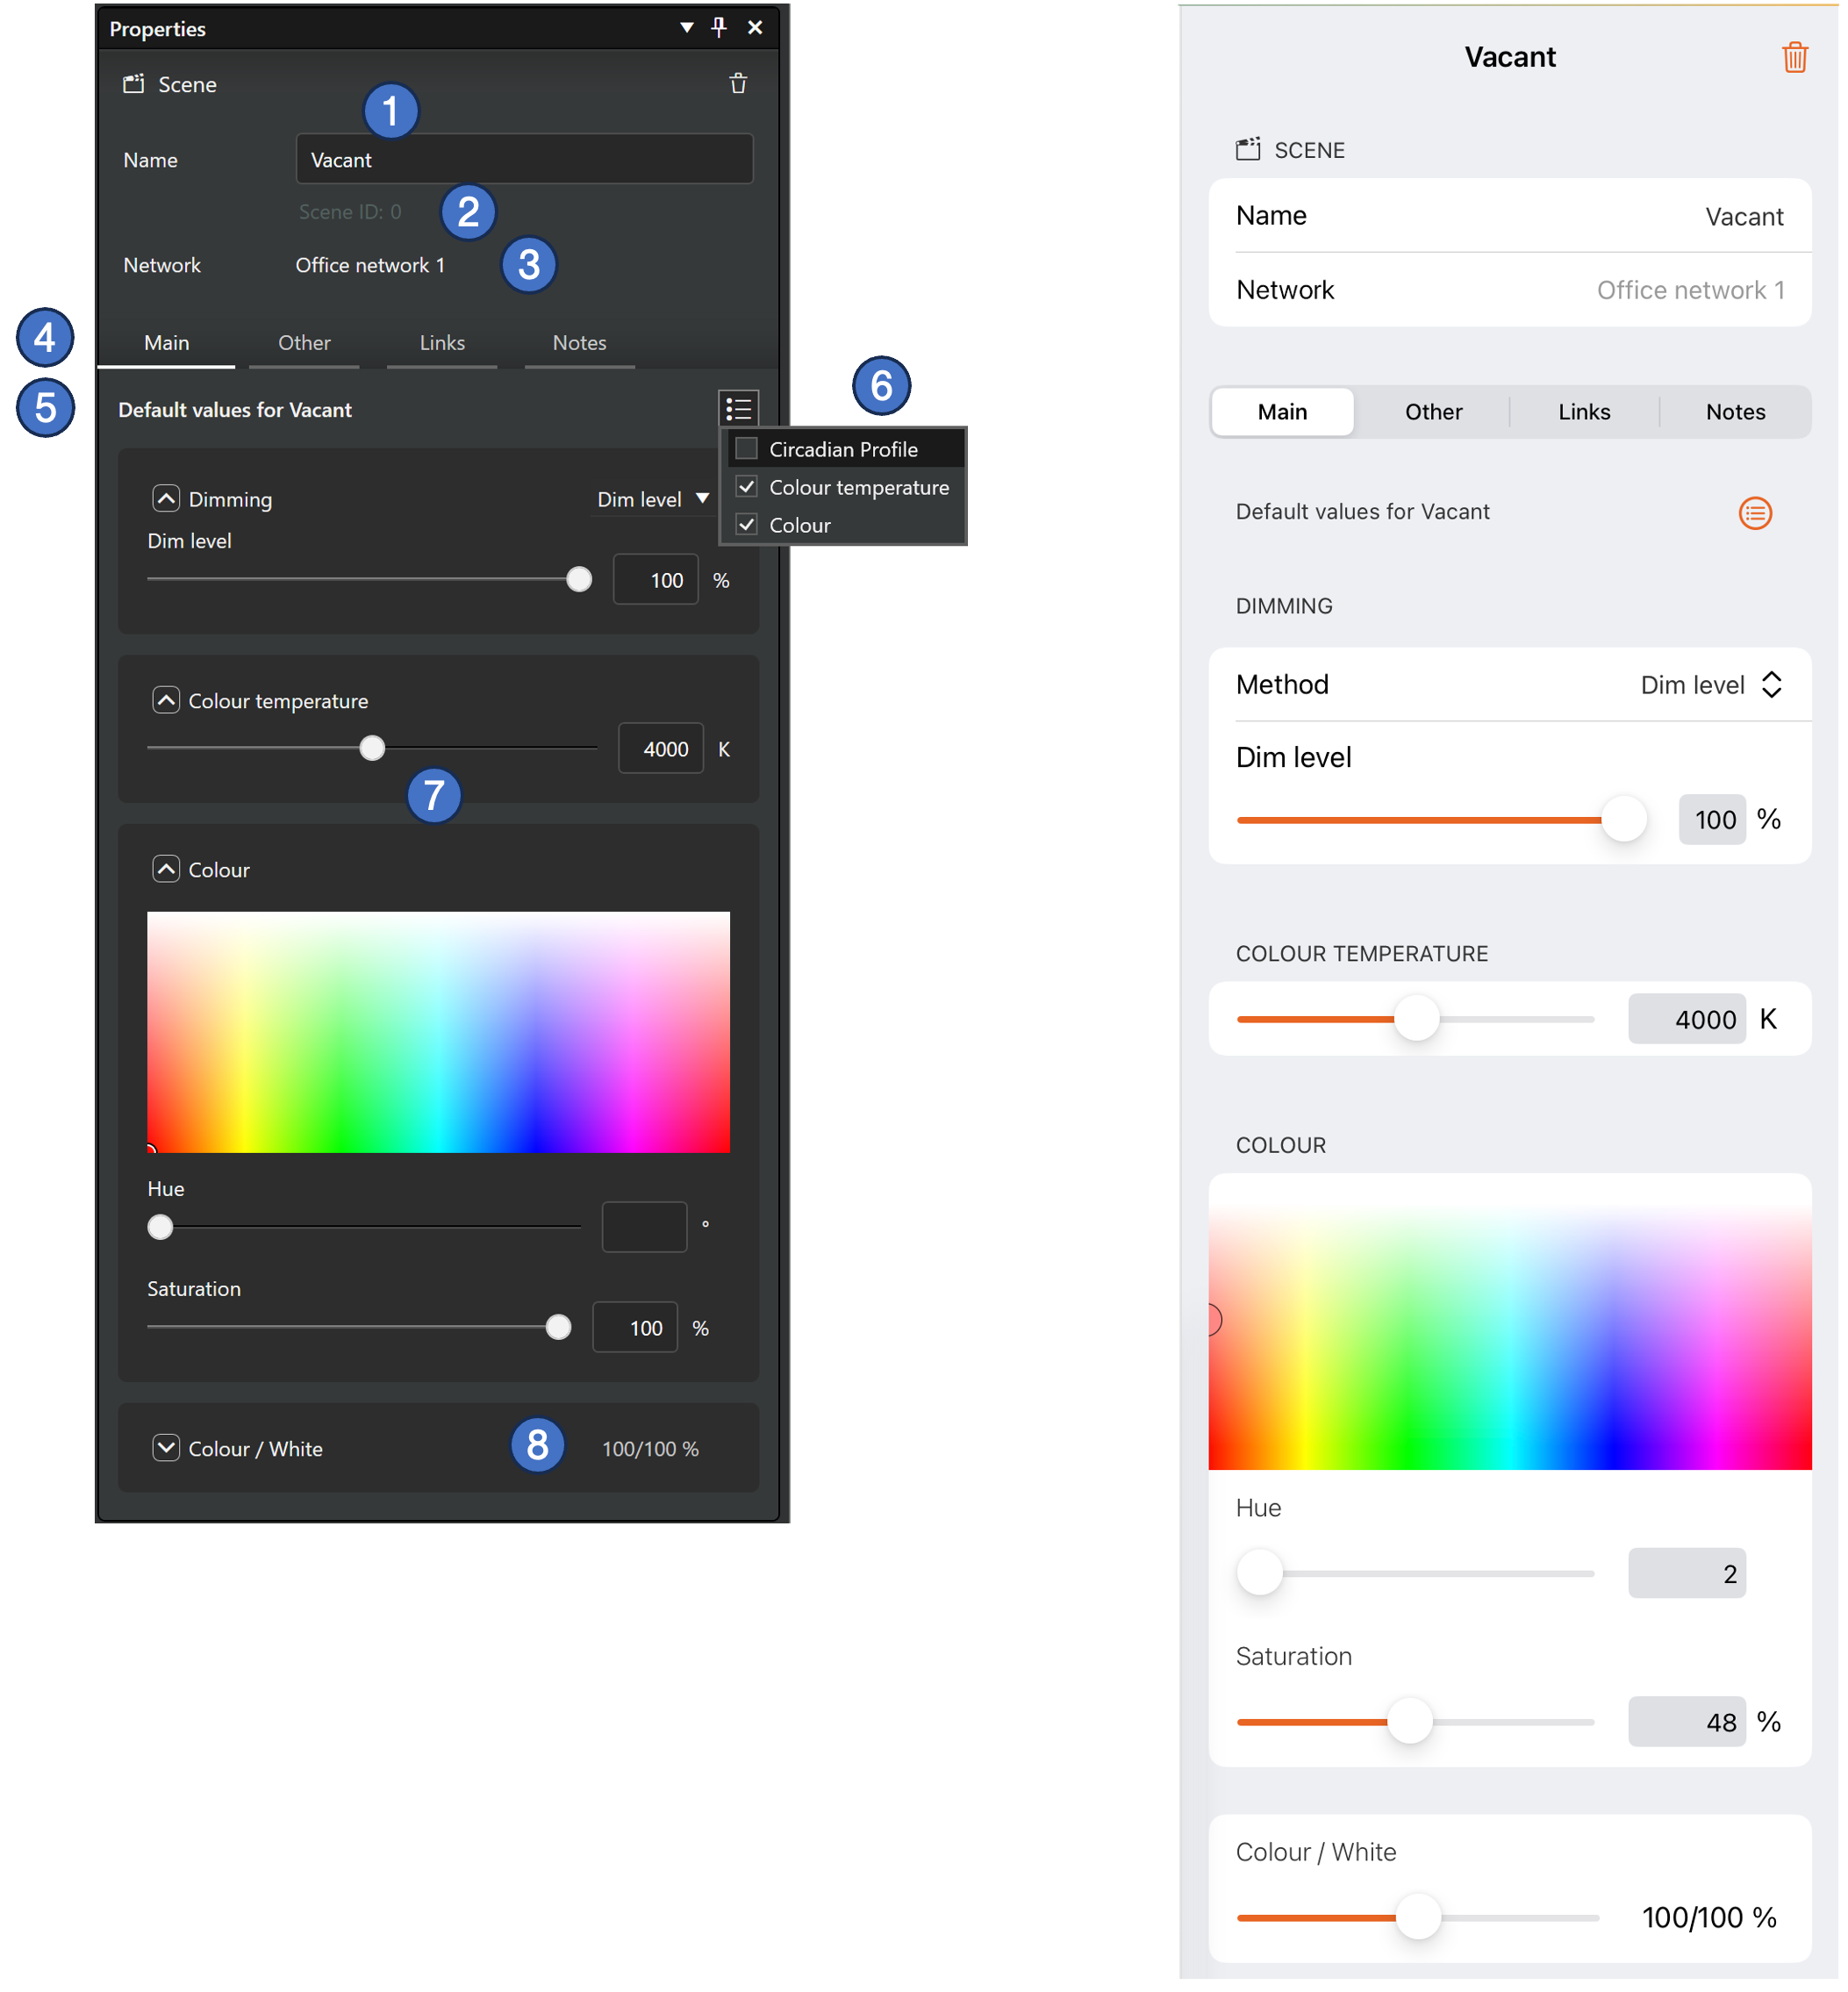
Task: Click the Colour / White slider handle in light panel
Action: coord(1418,1917)
